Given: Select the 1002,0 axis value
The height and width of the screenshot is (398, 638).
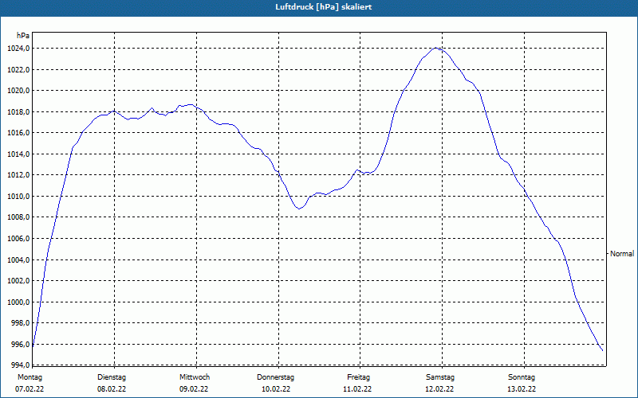Looking at the screenshot, I should point(18,281).
